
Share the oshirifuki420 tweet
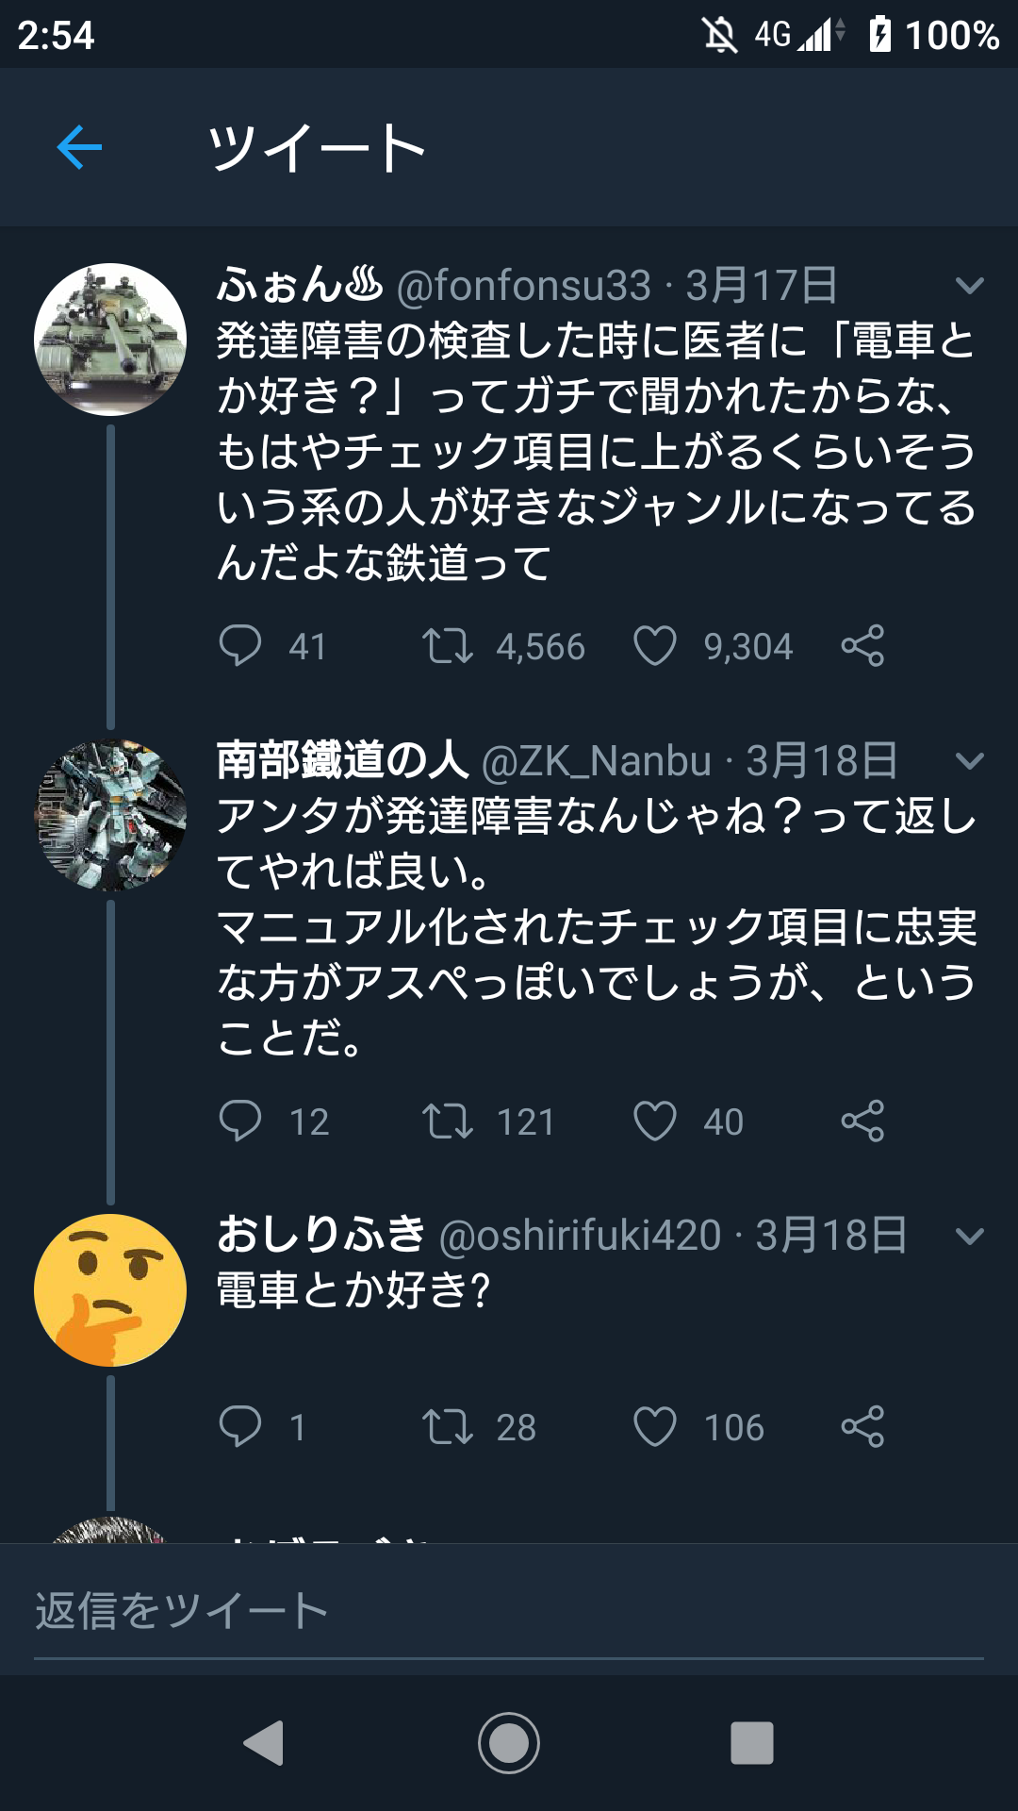(x=862, y=1426)
